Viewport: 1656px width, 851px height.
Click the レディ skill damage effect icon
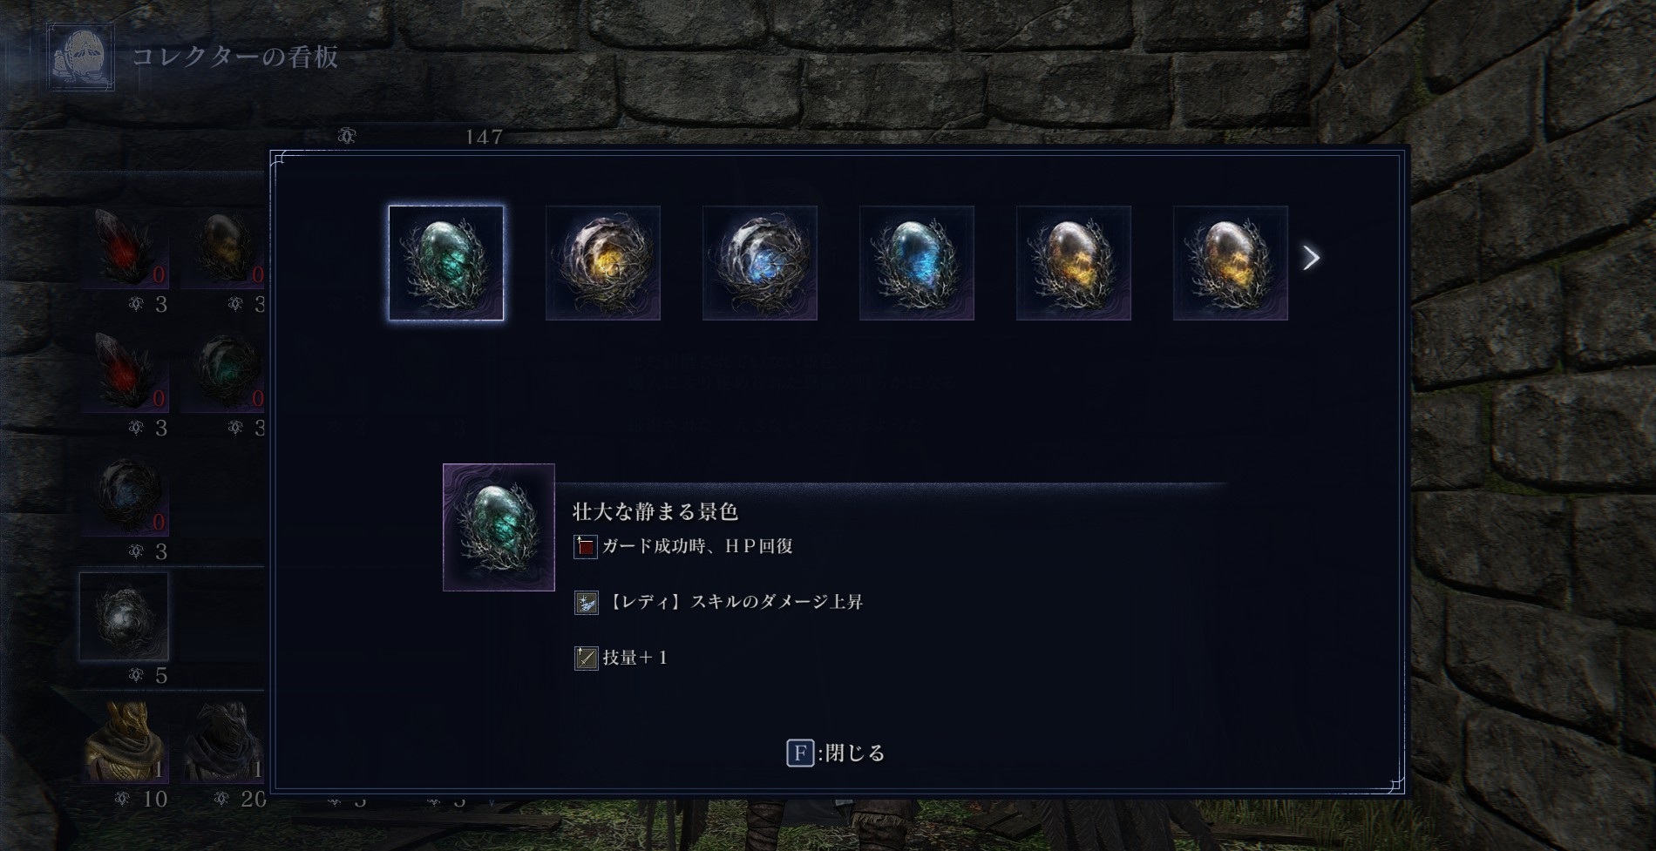(586, 603)
